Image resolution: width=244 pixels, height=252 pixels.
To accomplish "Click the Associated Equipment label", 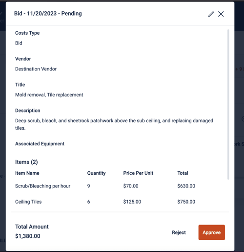I will [x=40, y=144].
